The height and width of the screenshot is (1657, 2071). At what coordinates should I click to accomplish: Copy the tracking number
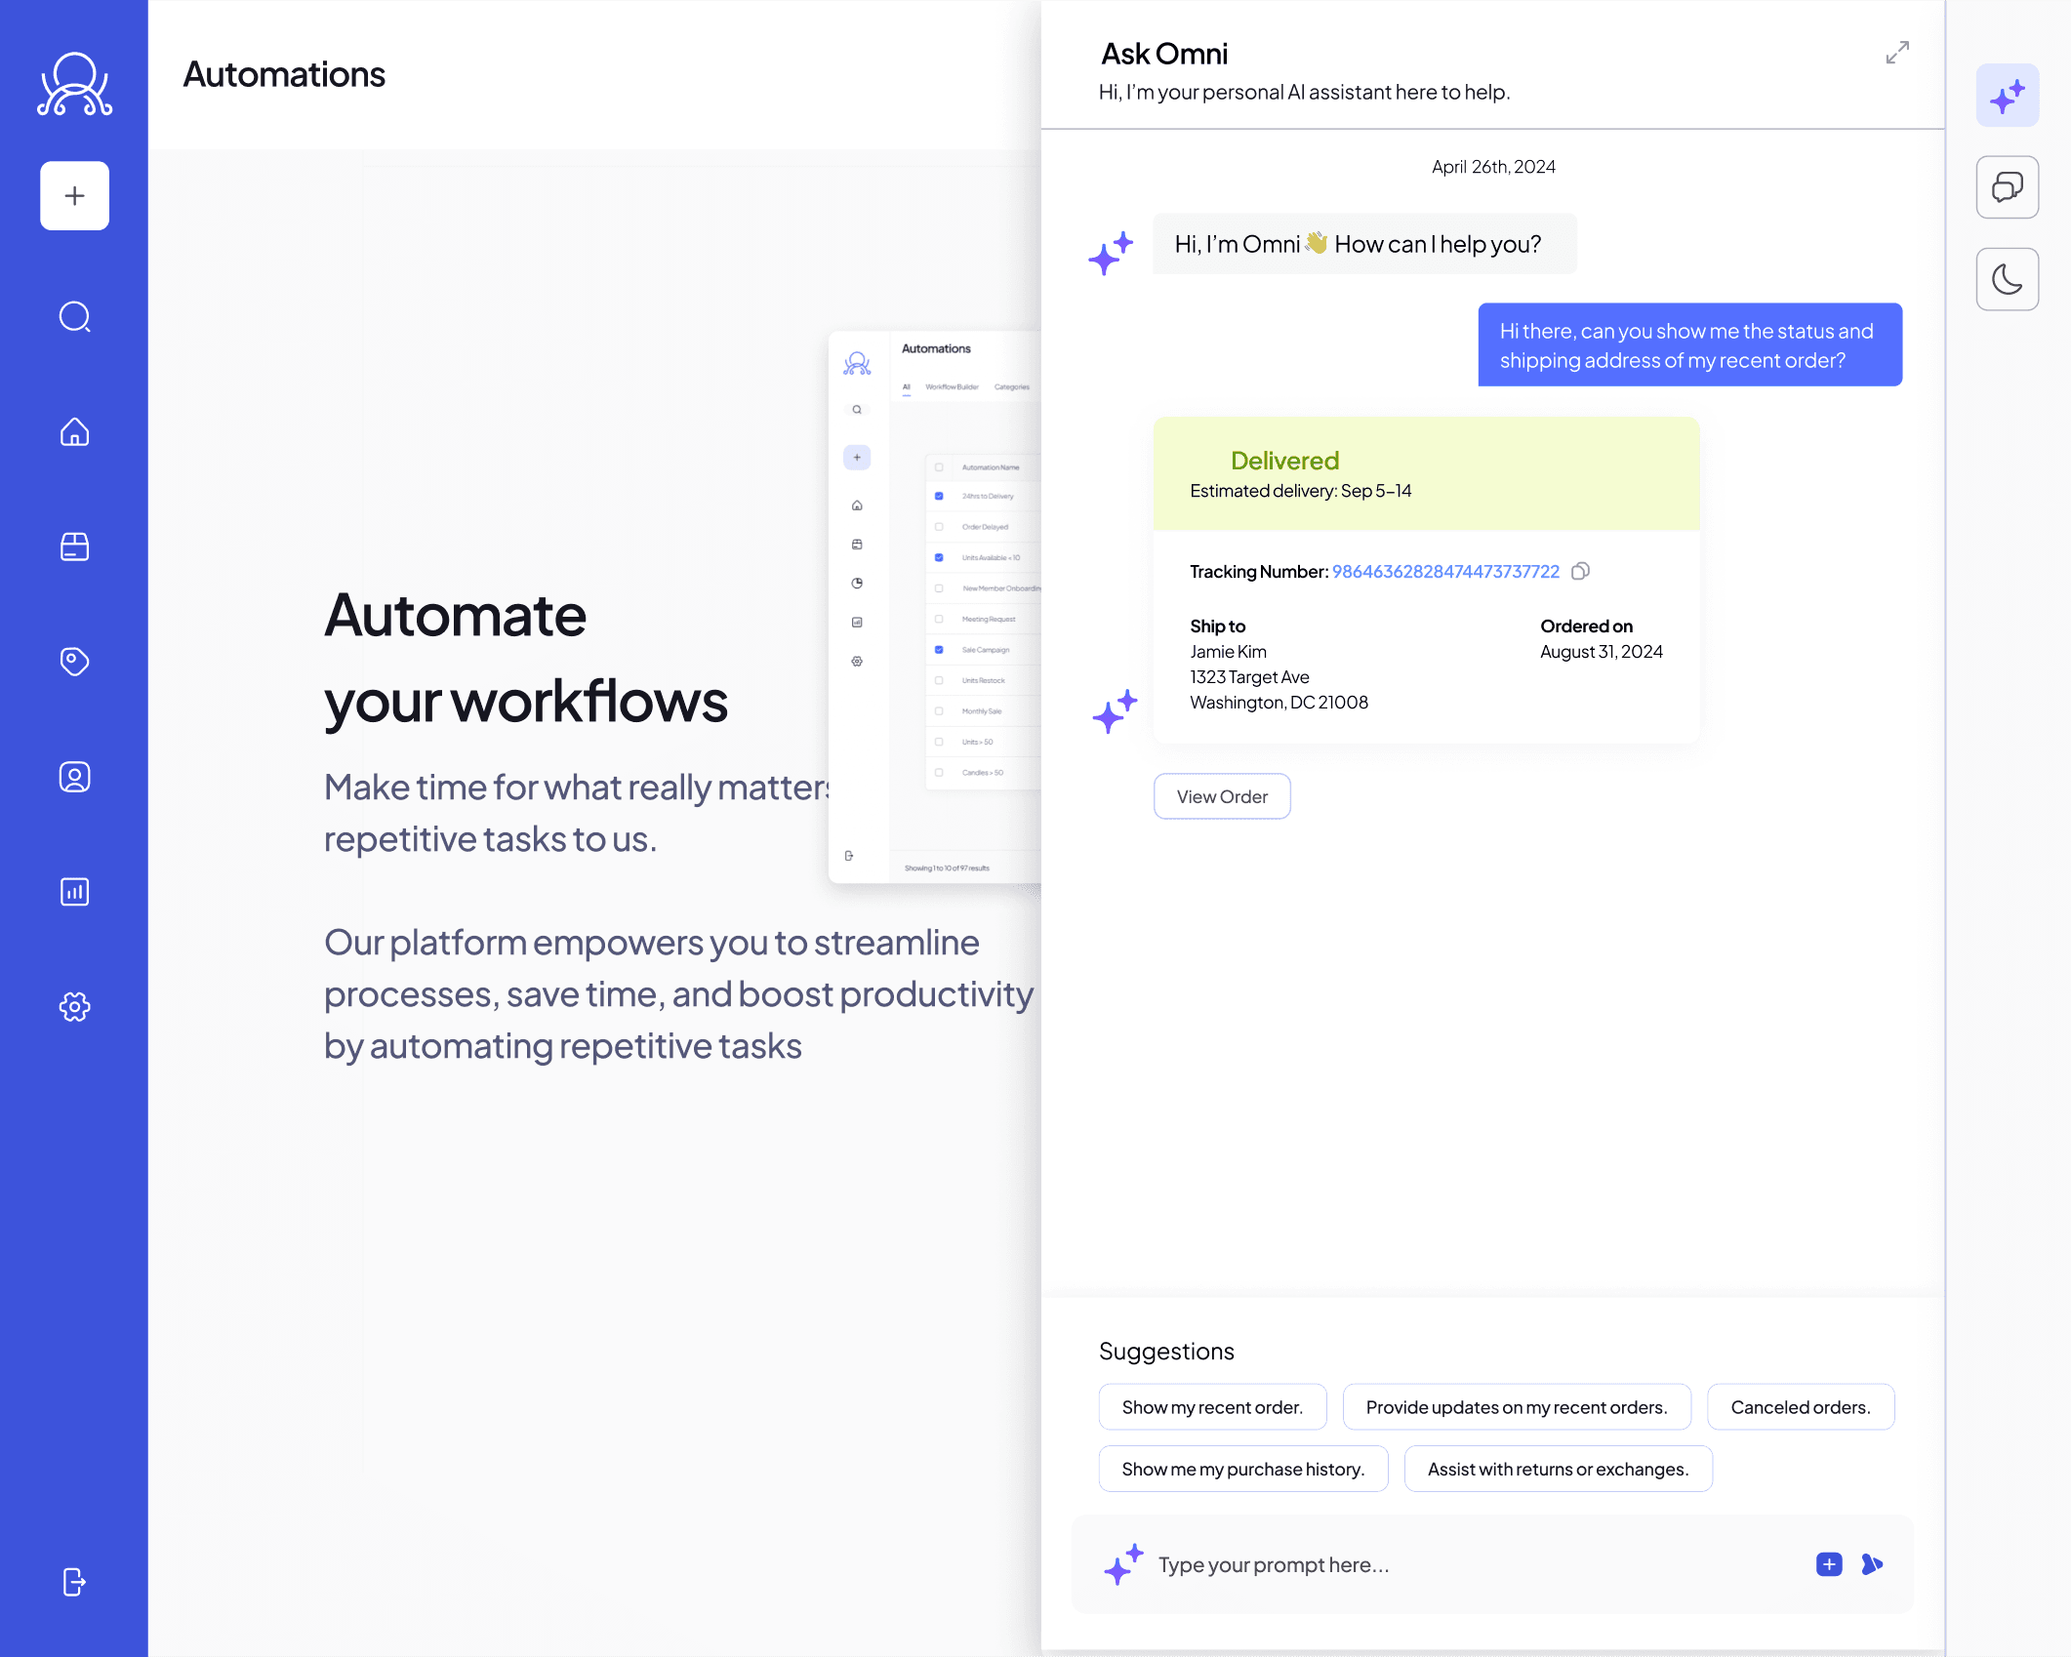[1580, 571]
